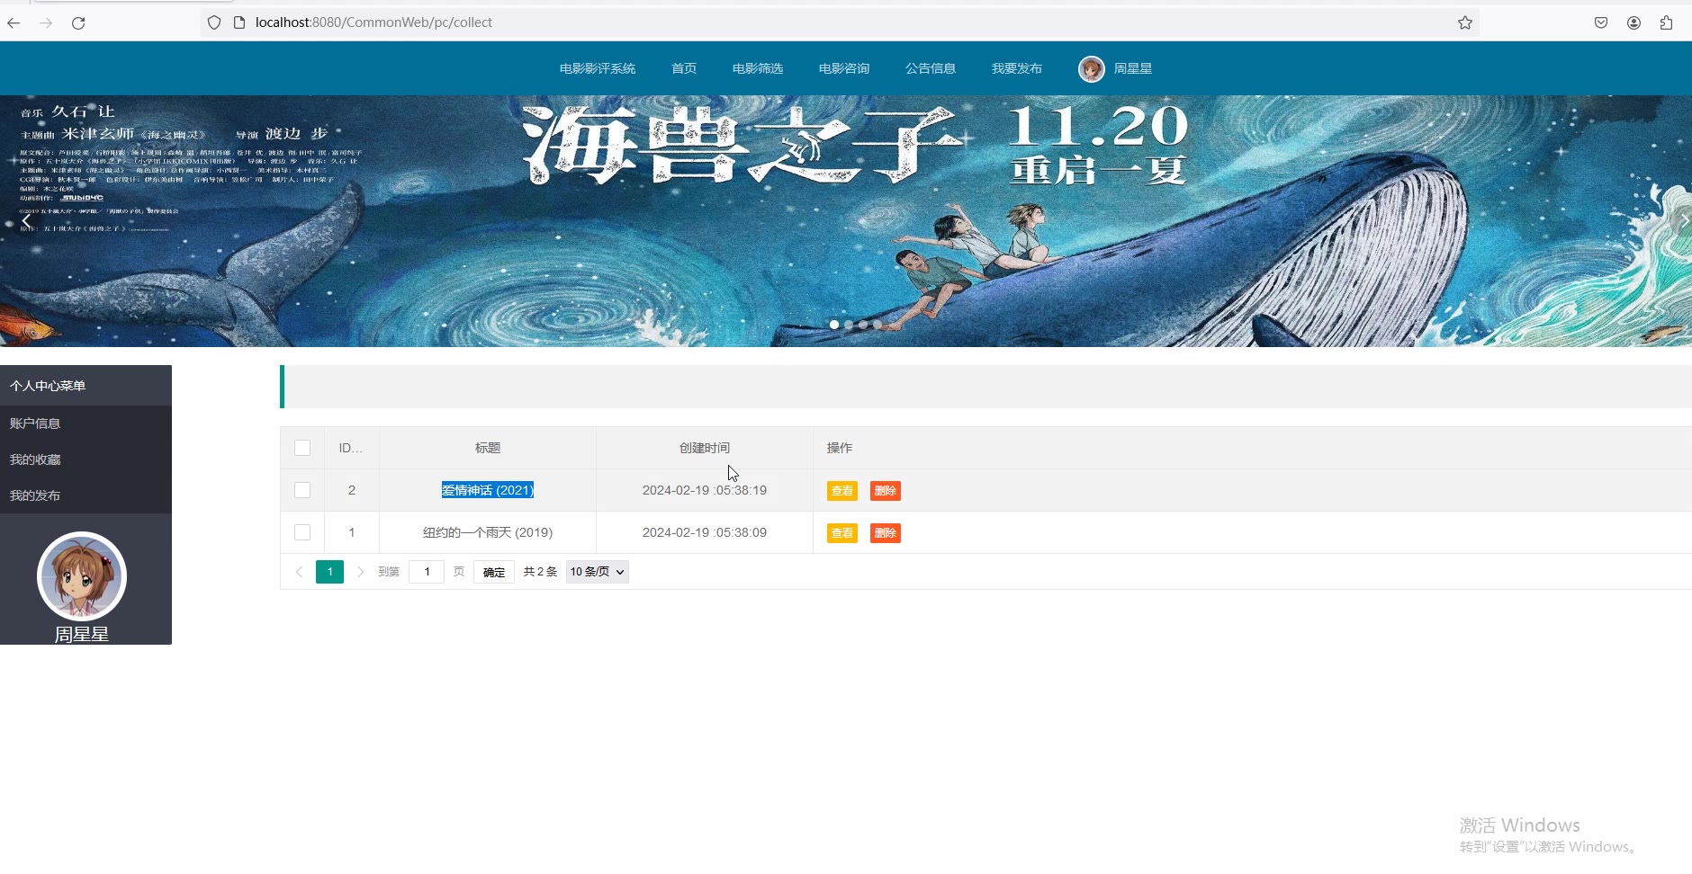Open the 10 条/页 page size dropdown
Image resolution: width=1692 pixels, height=874 pixels.
point(598,572)
